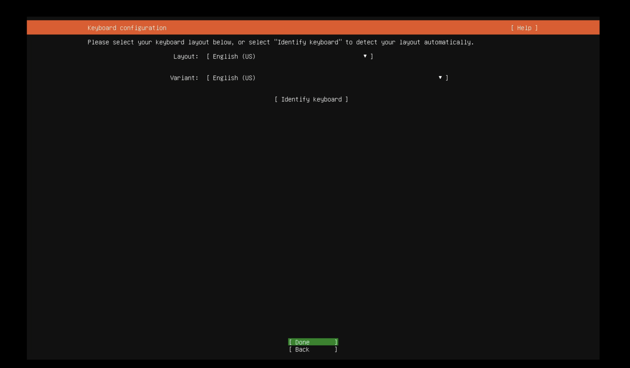
Task: Open the Help menu in header
Action: (x=524, y=28)
